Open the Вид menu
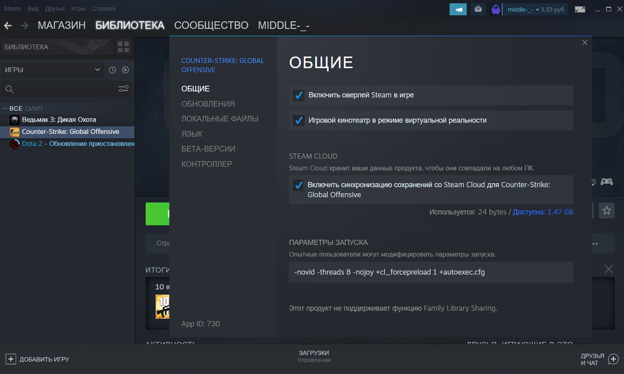This screenshot has width=624, height=374. [x=33, y=9]
